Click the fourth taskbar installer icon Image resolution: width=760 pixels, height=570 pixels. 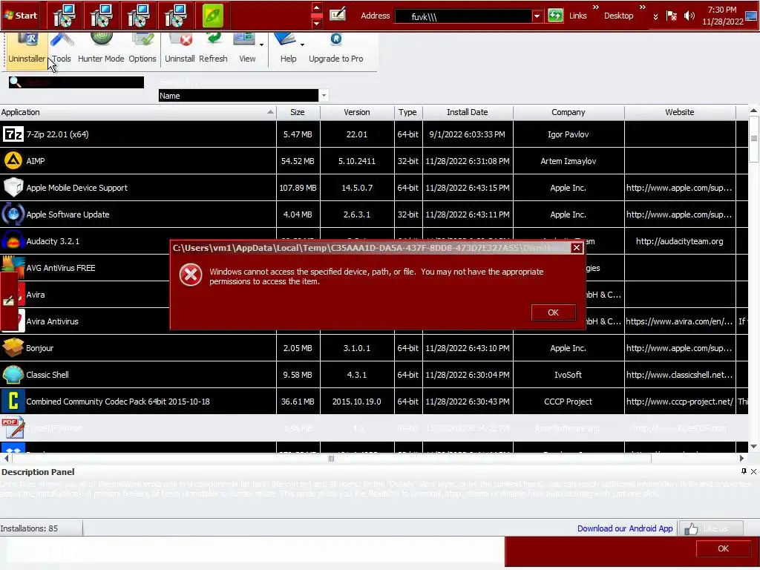click(175, 16)
